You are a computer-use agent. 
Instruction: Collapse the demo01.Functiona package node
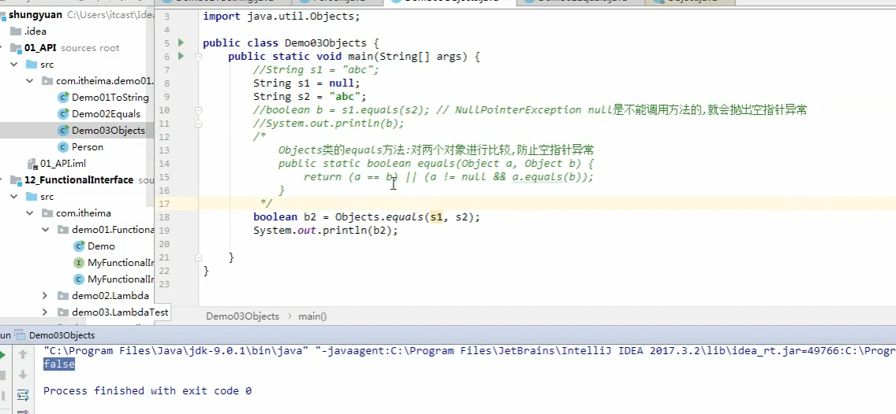[x=46, y=230]
